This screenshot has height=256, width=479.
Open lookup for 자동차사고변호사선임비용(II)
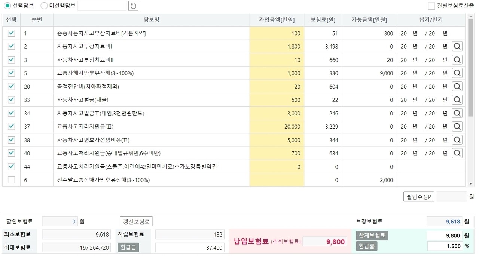[x=457, y=140]
